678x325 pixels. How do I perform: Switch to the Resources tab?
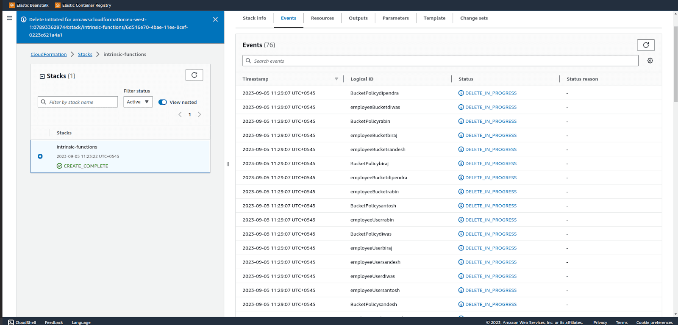[x=322, y=18]
